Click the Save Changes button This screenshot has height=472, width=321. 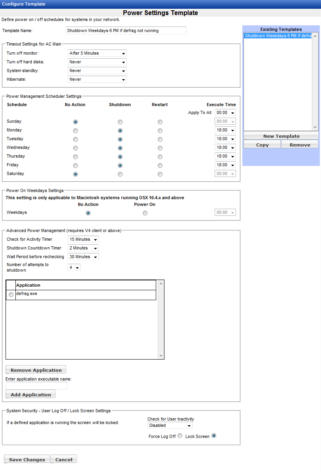pos(27,459)
